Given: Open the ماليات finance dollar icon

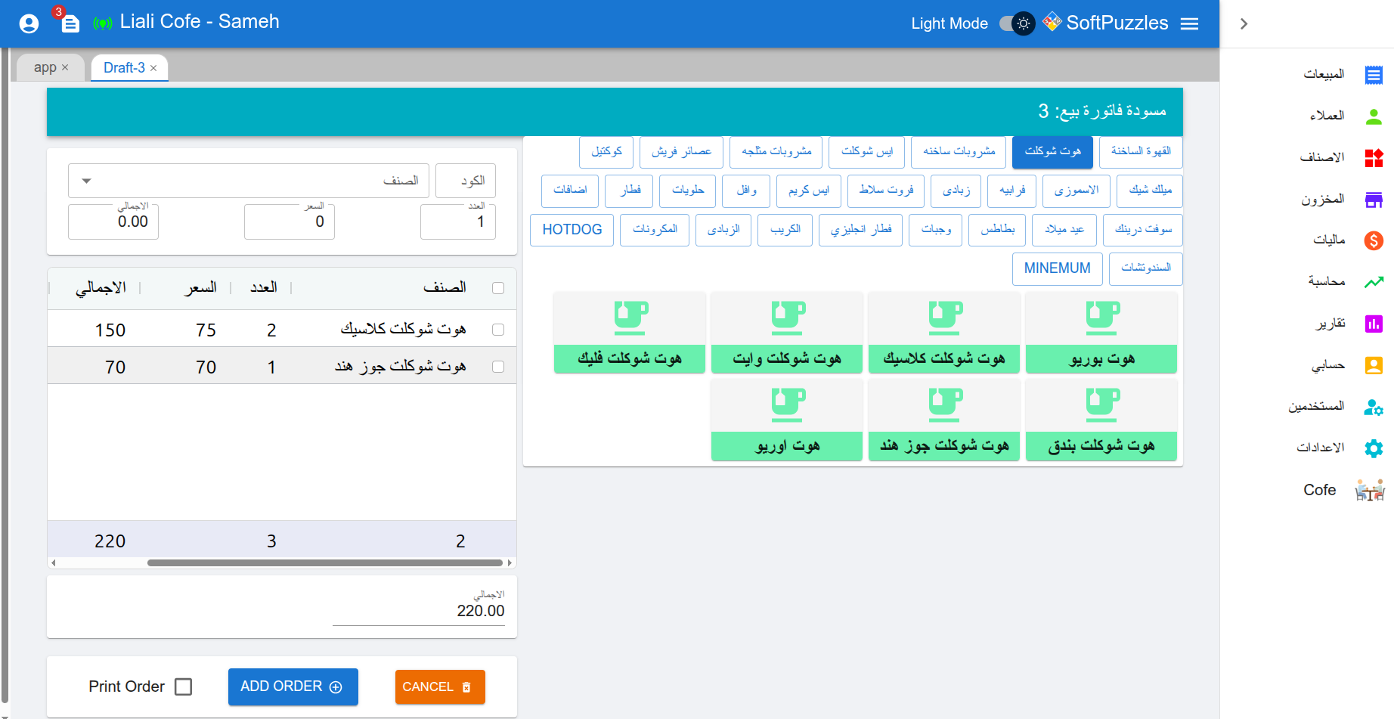Looking at the screenshot, I should (x=1373, y=240).
